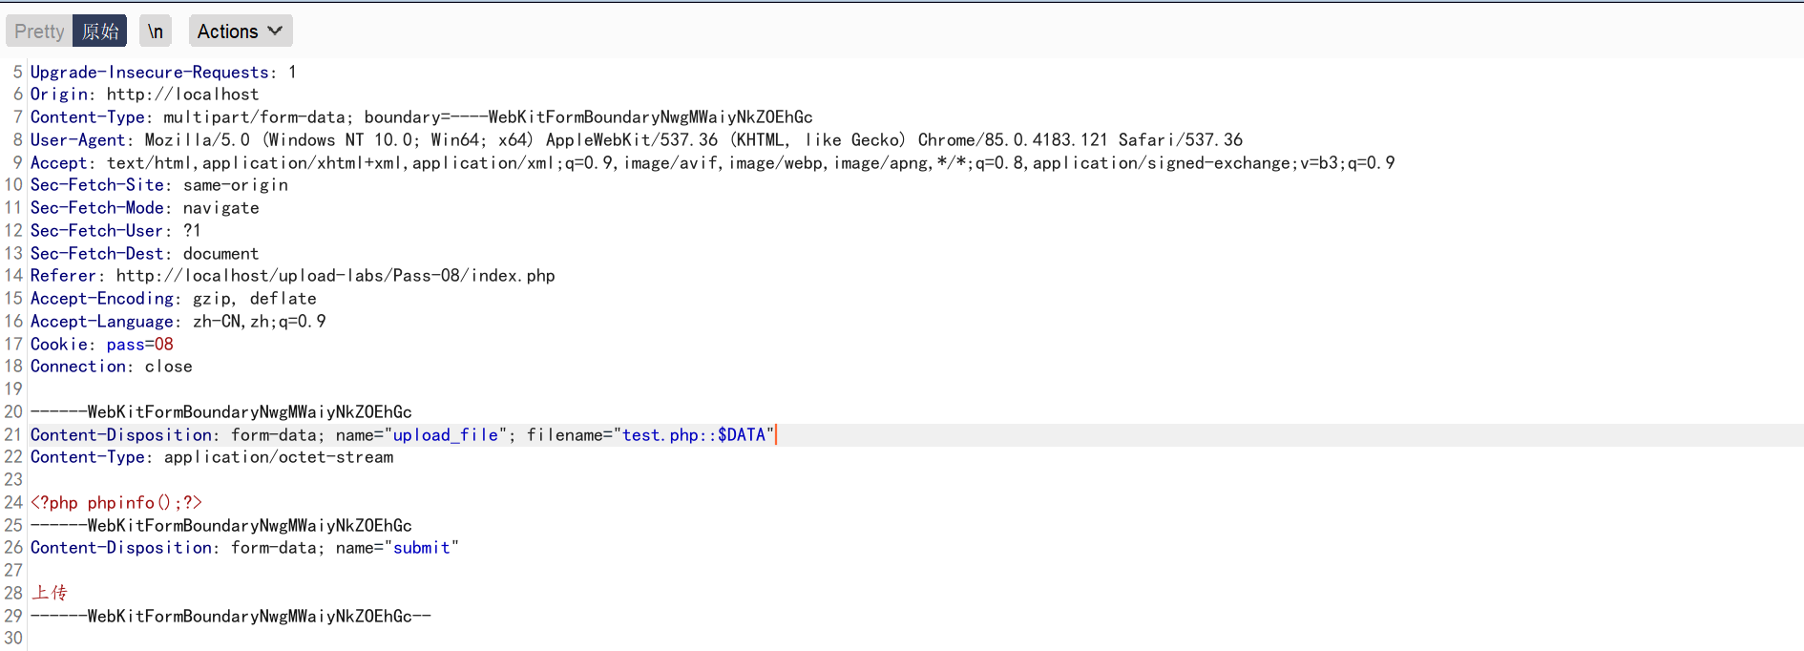Open the Actions dropdown menu

coord(241,31)
